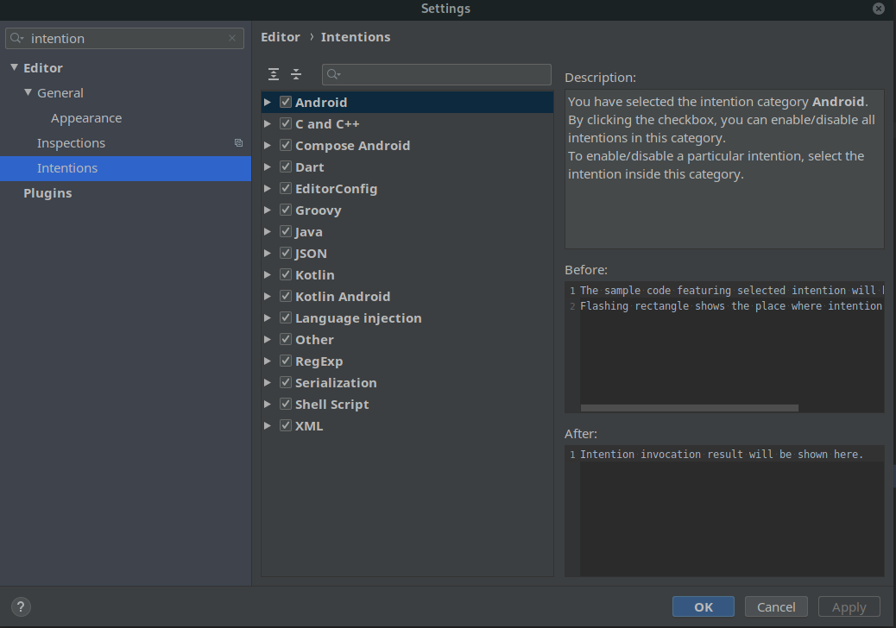896x628 pixels.
Task: Select Inspections in the settings tree
Action: click(71, 143)
